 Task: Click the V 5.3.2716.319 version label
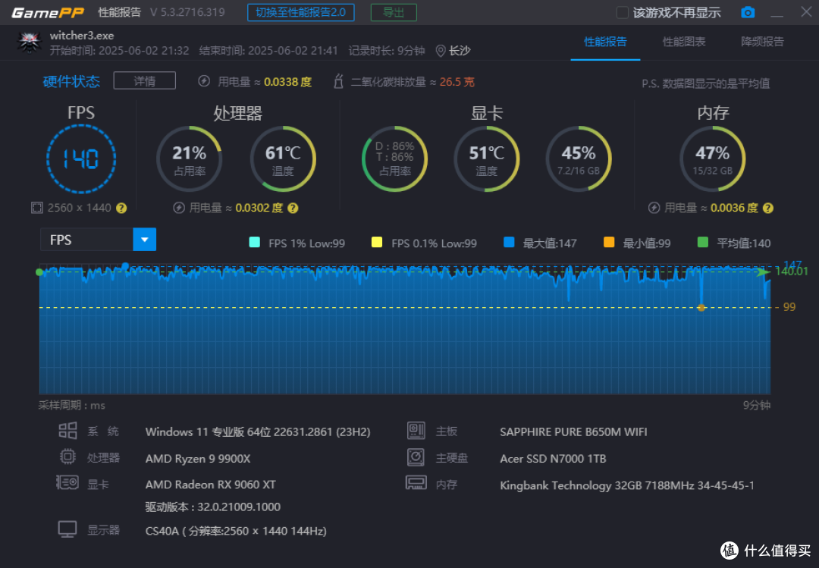click(187, 13)
